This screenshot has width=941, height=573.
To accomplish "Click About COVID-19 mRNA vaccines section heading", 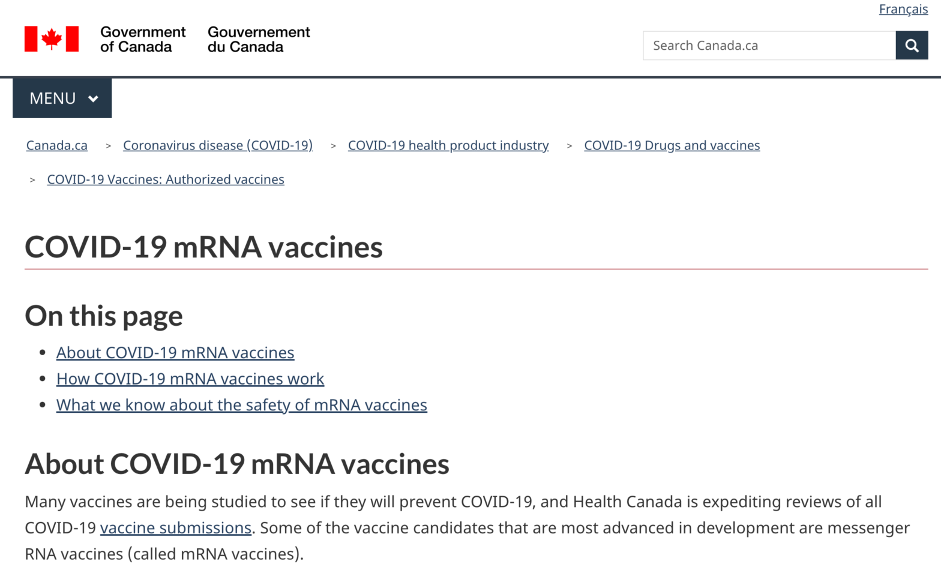I will pos(237,464).
